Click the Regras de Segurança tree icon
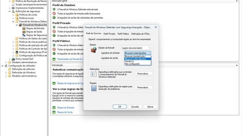This screenshot has height=136, width=242. pos(24,35)
